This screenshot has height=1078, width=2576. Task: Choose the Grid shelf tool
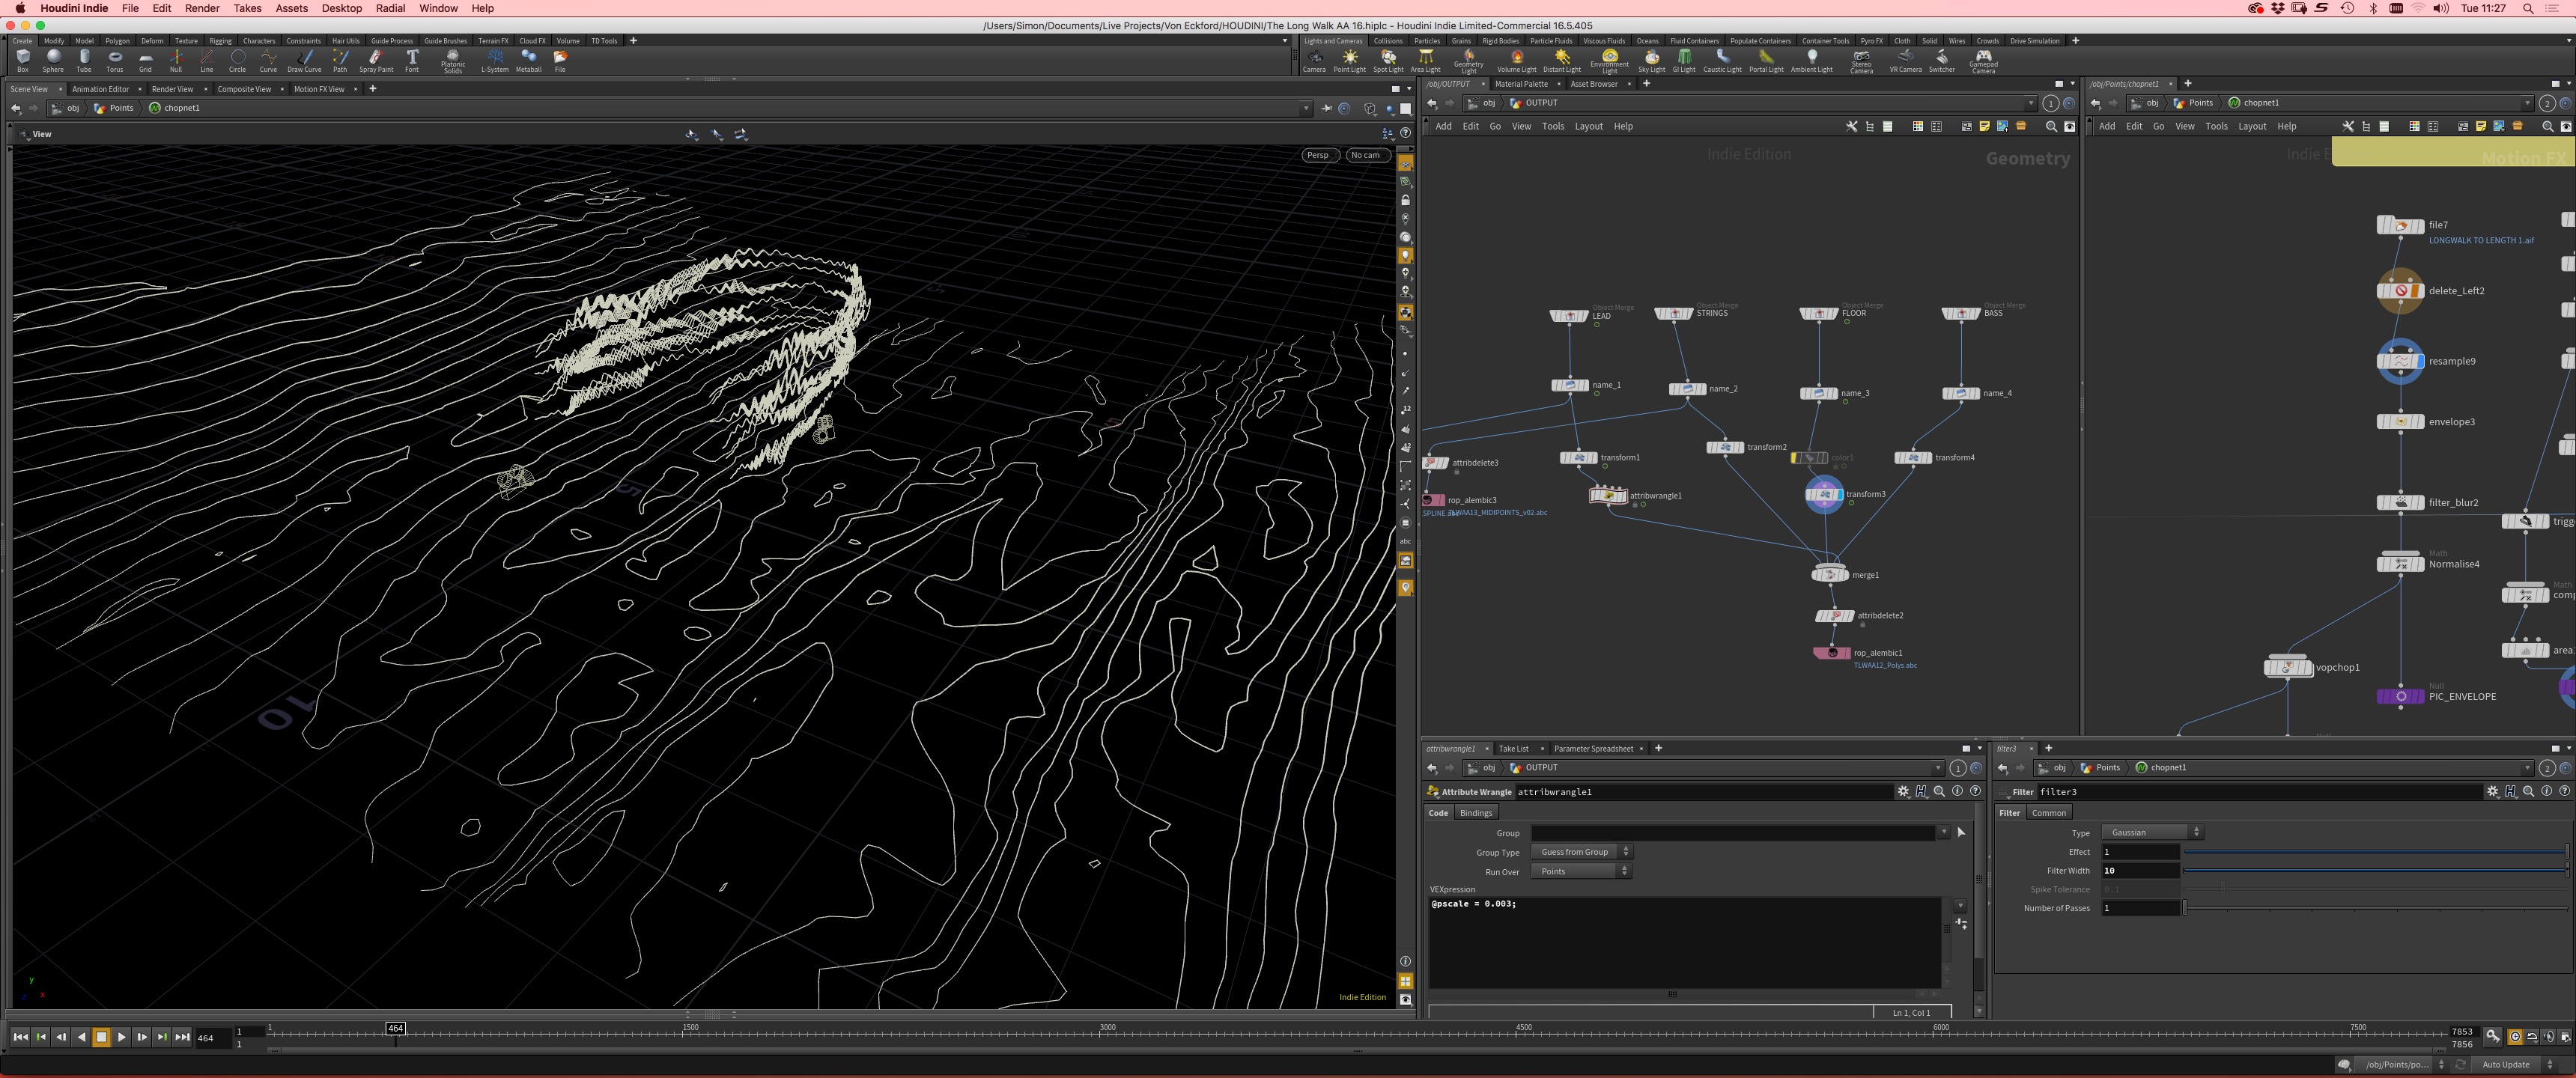point(145,61)
